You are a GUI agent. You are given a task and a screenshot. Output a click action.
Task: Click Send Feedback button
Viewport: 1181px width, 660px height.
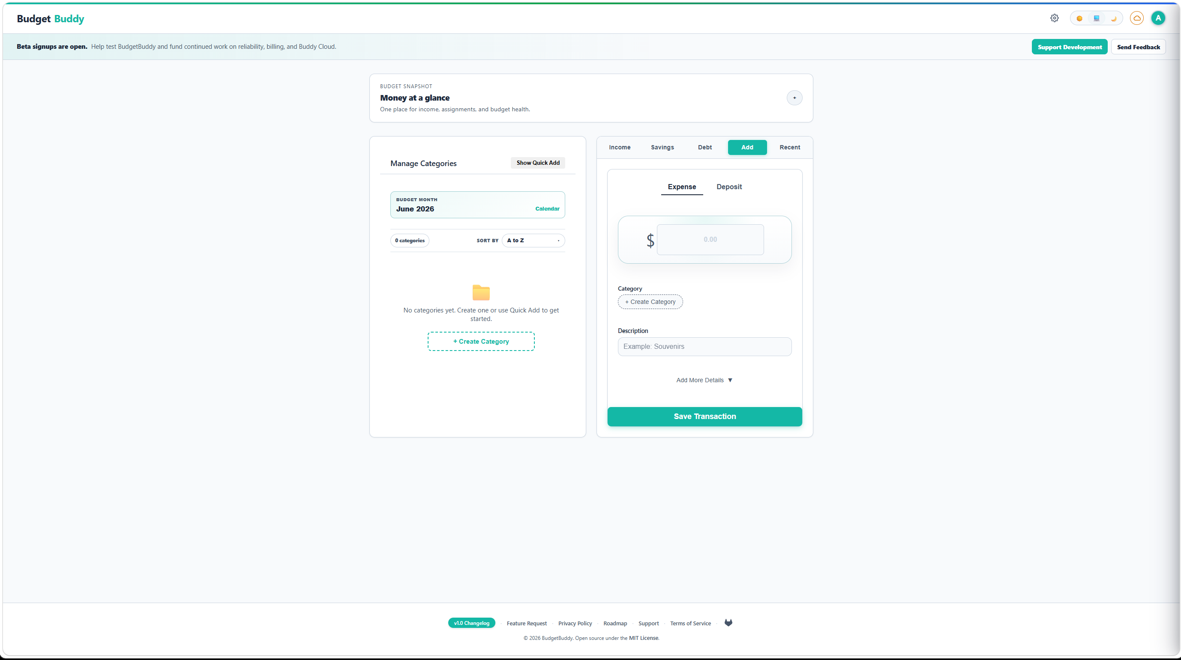1139,47
